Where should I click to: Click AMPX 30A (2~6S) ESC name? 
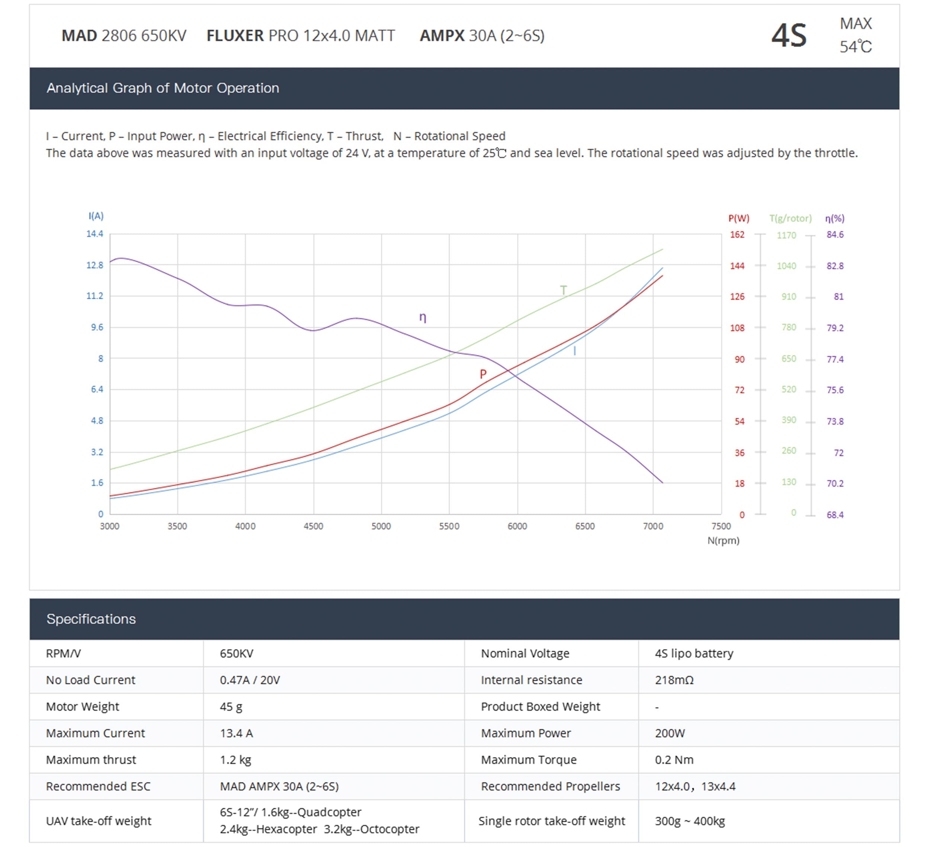coord(482,35)
